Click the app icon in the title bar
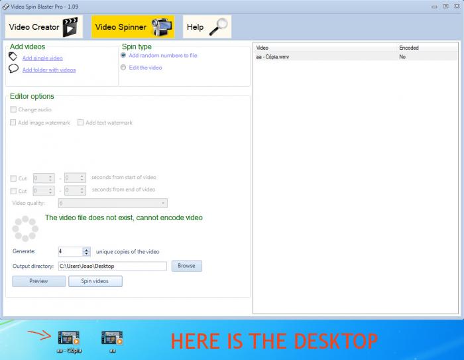 [6, 7]
